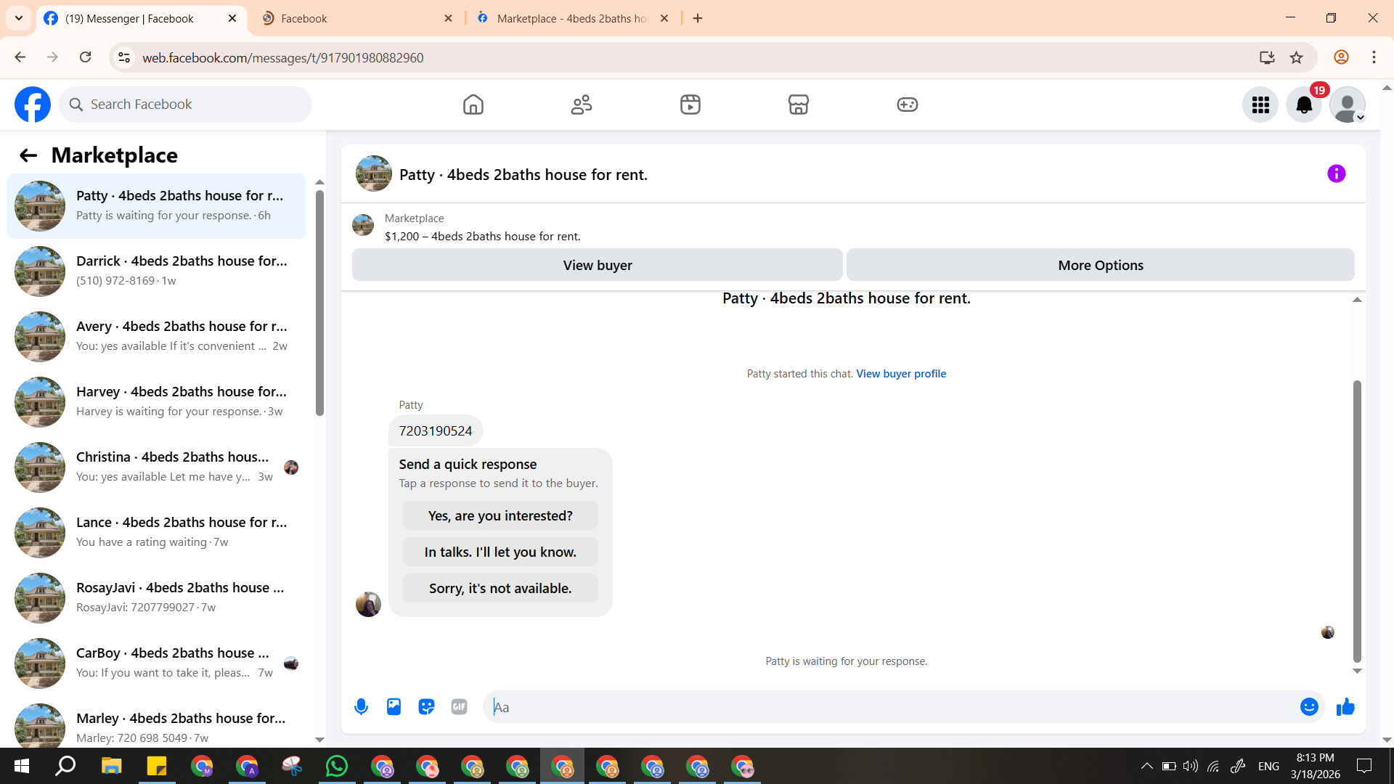Open emoji picker in message box

click(x=1308, y=706)
